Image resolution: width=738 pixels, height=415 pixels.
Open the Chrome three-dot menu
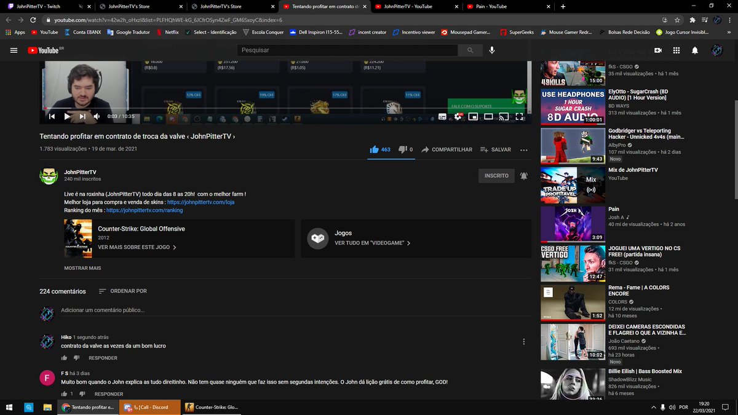(729, 20)
